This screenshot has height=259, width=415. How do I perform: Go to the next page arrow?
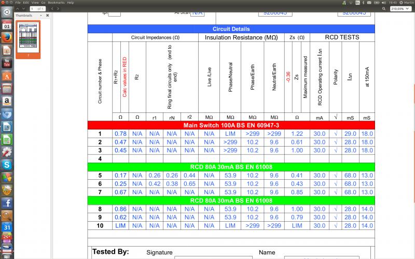click(24, 9)
